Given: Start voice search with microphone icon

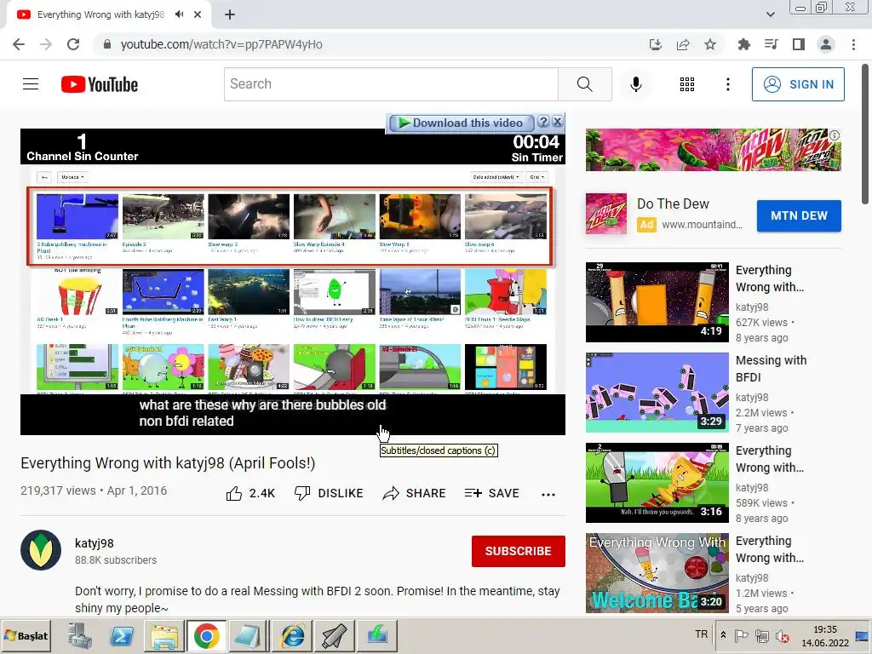Looking at the screenshot, I should point(635,84).
